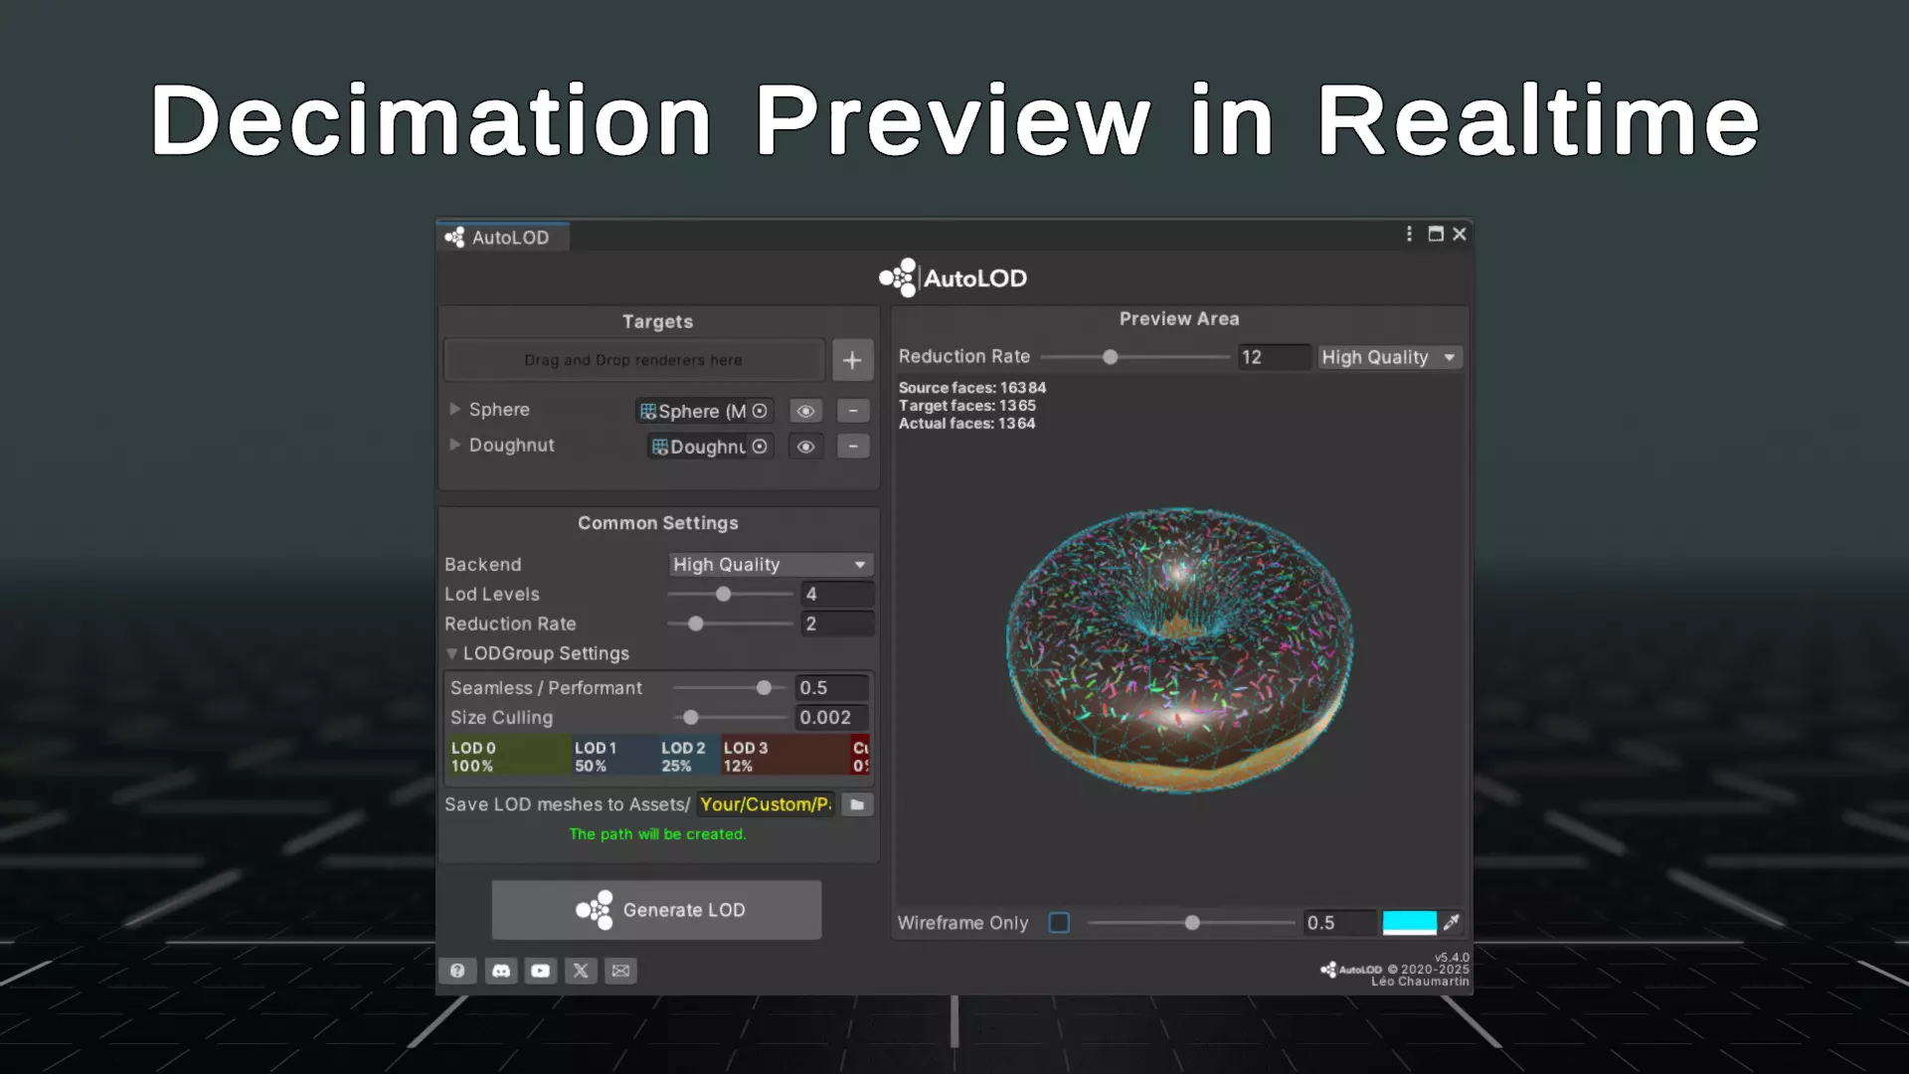Image resolution: width=1909 pixels, height=1074 pixels.
Task: Open object picker for Doughnut mesh field
Action: pyautogui.click(x=760, y=447)
